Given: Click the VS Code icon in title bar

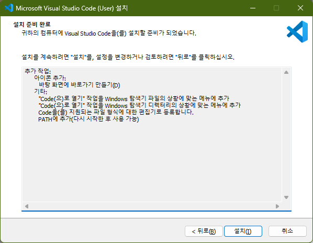Looking at the screenshot, I should 9,8.
